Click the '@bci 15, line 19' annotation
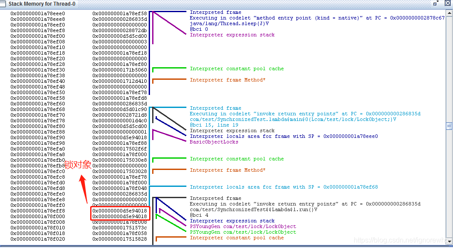Image resolution: width=453 pixels, height=248 pixels. [x=214, y=125]
